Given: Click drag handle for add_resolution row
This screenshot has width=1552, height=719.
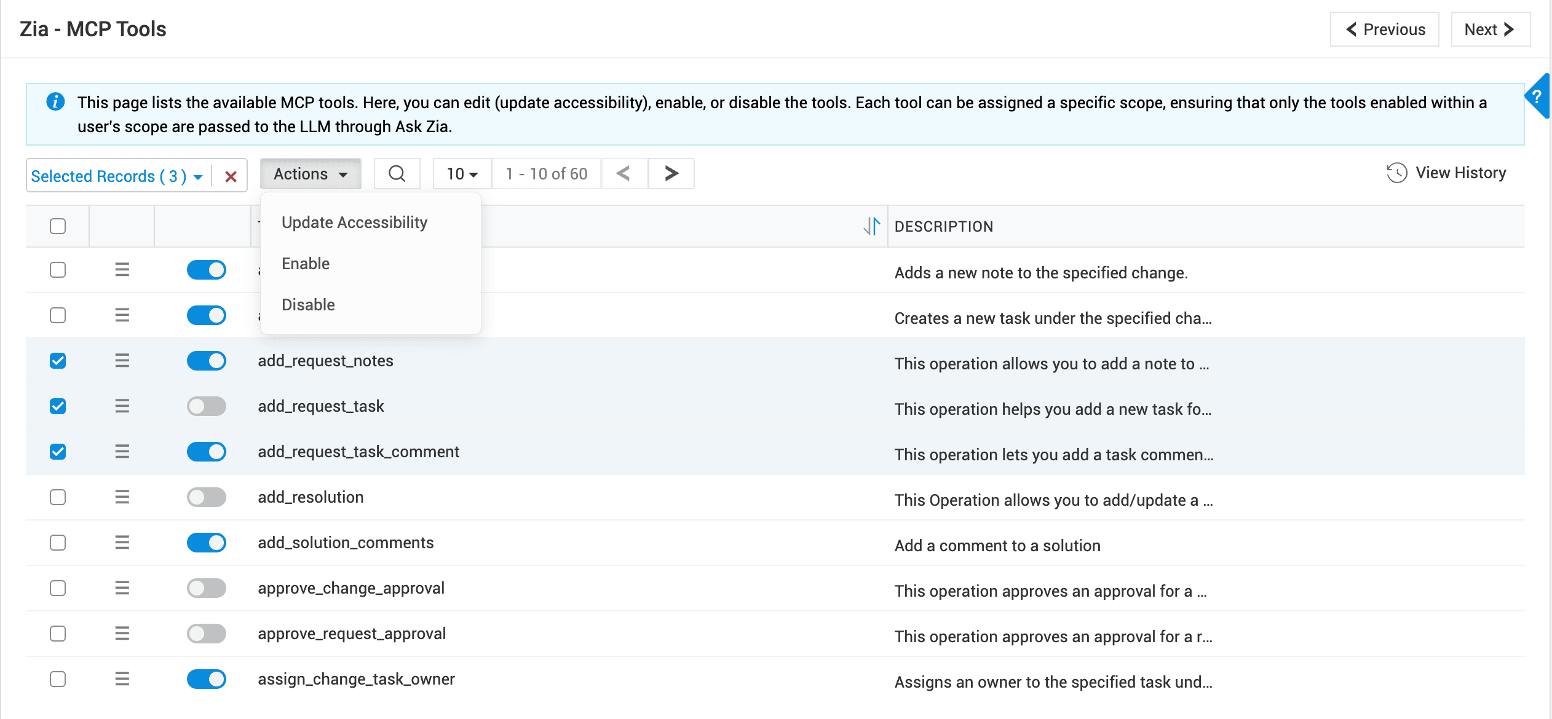Looking at the screenshot, I should (122, 497).
